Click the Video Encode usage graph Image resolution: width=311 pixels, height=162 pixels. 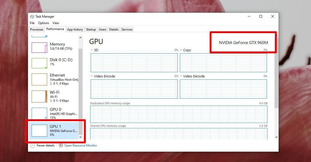pyautogui.click(x=134, y=89)
